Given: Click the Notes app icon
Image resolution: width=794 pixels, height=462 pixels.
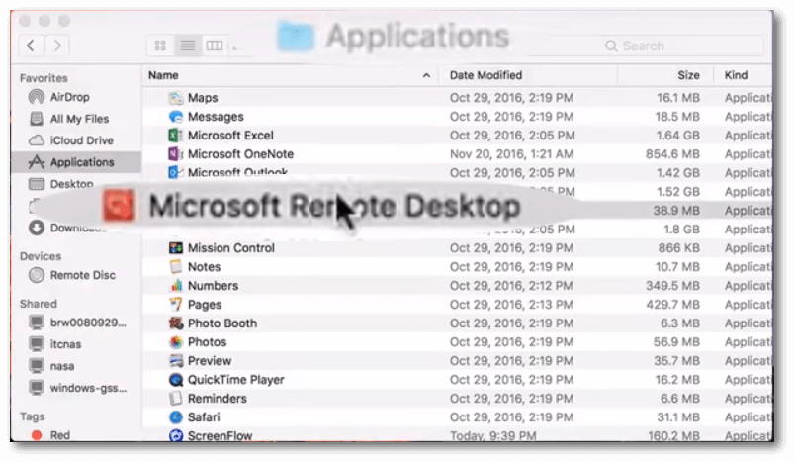Looking at the screenshot, I should coord(176,266).
